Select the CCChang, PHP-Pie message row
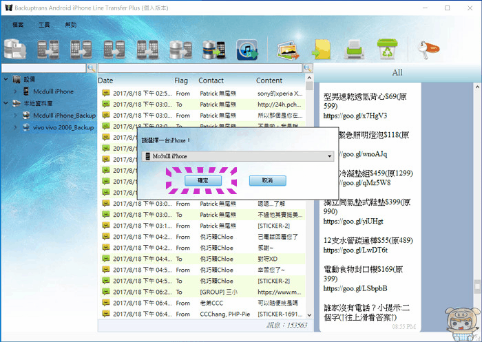 (x=202, y=314)
